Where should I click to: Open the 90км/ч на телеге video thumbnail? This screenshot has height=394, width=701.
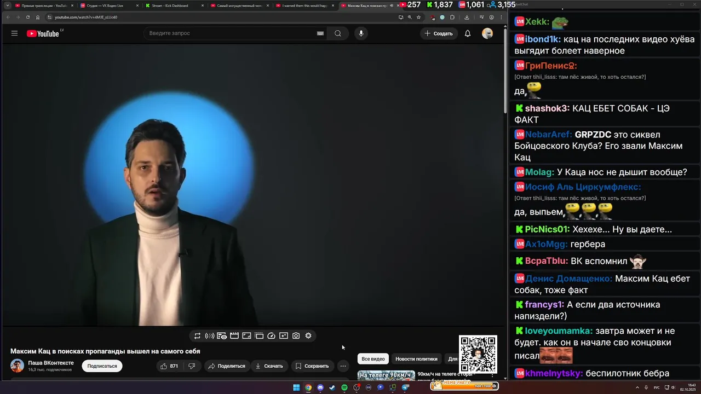(x=386, y=375)
